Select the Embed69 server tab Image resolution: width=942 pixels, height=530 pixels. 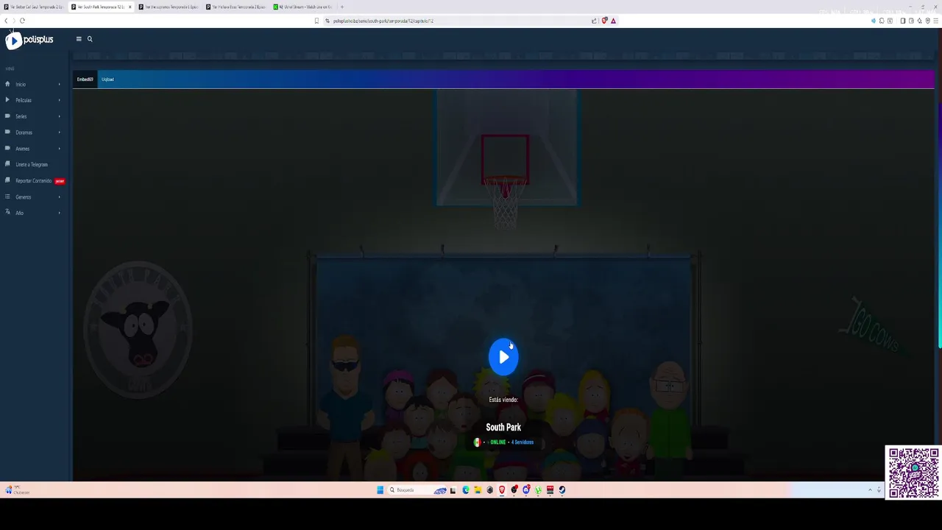pyautogui.click(x=85, y=79)
